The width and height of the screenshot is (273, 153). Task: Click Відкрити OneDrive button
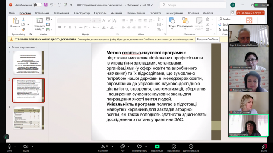click(207, 40)
